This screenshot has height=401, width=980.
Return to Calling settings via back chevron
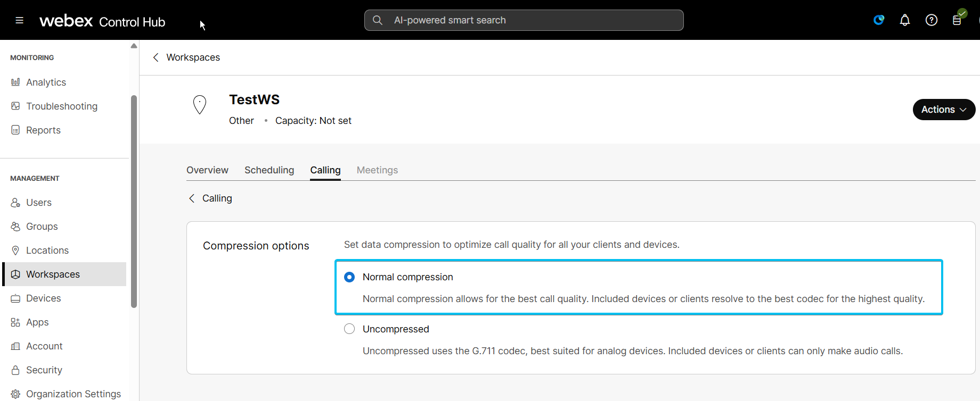192,198
